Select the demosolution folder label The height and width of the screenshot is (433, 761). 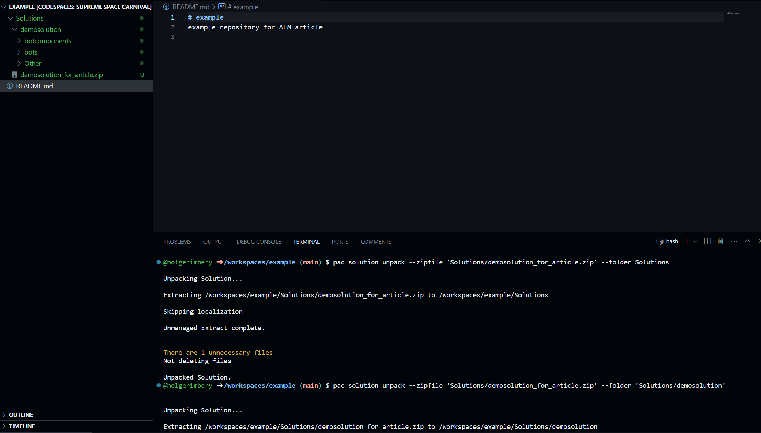(x=40, y=29)
